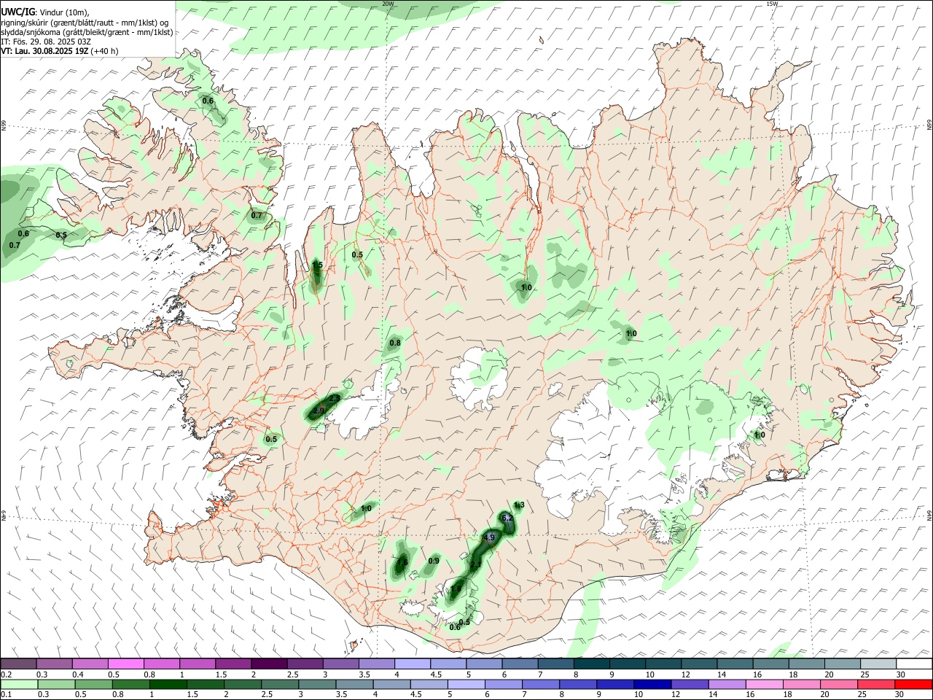Select the lower legend swatch between 4 and 4.5

tap(393, 684)
